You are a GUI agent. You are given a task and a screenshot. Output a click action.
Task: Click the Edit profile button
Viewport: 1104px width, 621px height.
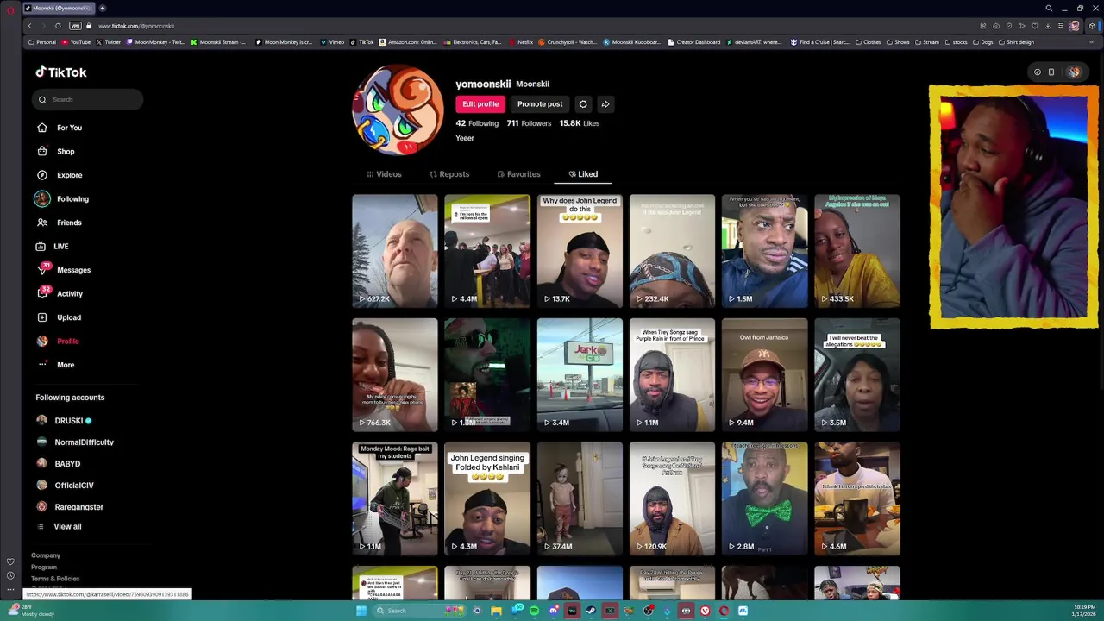[480, 104]
